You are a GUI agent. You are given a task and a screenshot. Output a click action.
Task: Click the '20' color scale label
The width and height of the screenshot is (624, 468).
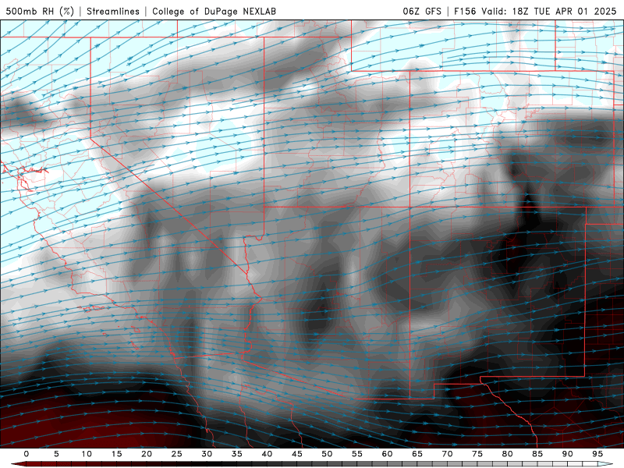(147, 454)
